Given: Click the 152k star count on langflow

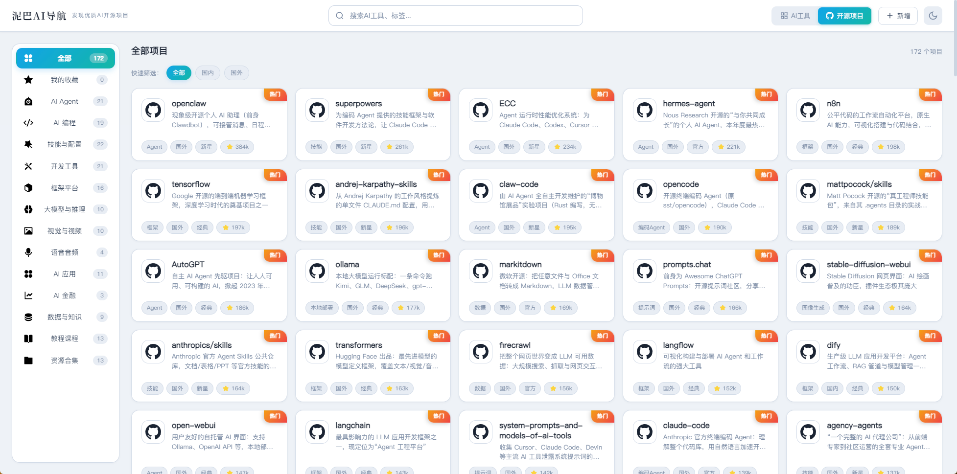Looking at the screenshot, I should tap(725, 388).
